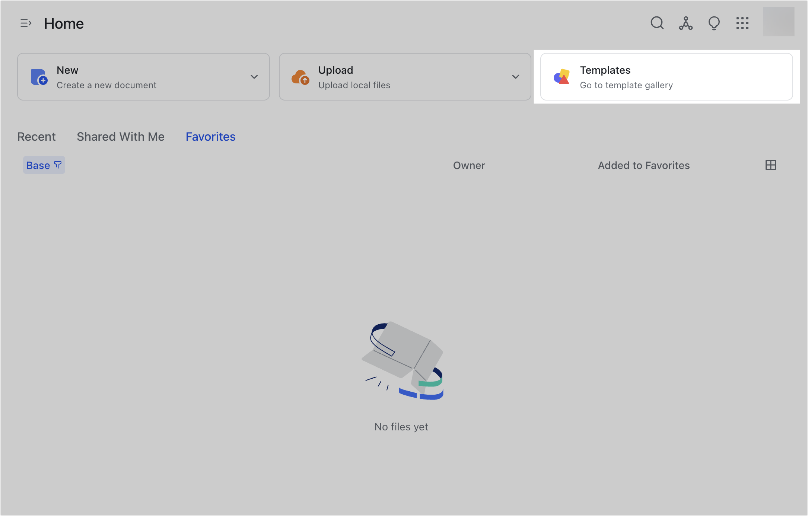The width and height of the screenshot is (808, 516).
Task: Open the Base type filter
Action: (44, 165)
